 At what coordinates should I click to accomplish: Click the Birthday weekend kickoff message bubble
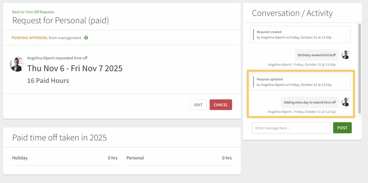click(x=316, y=55)
